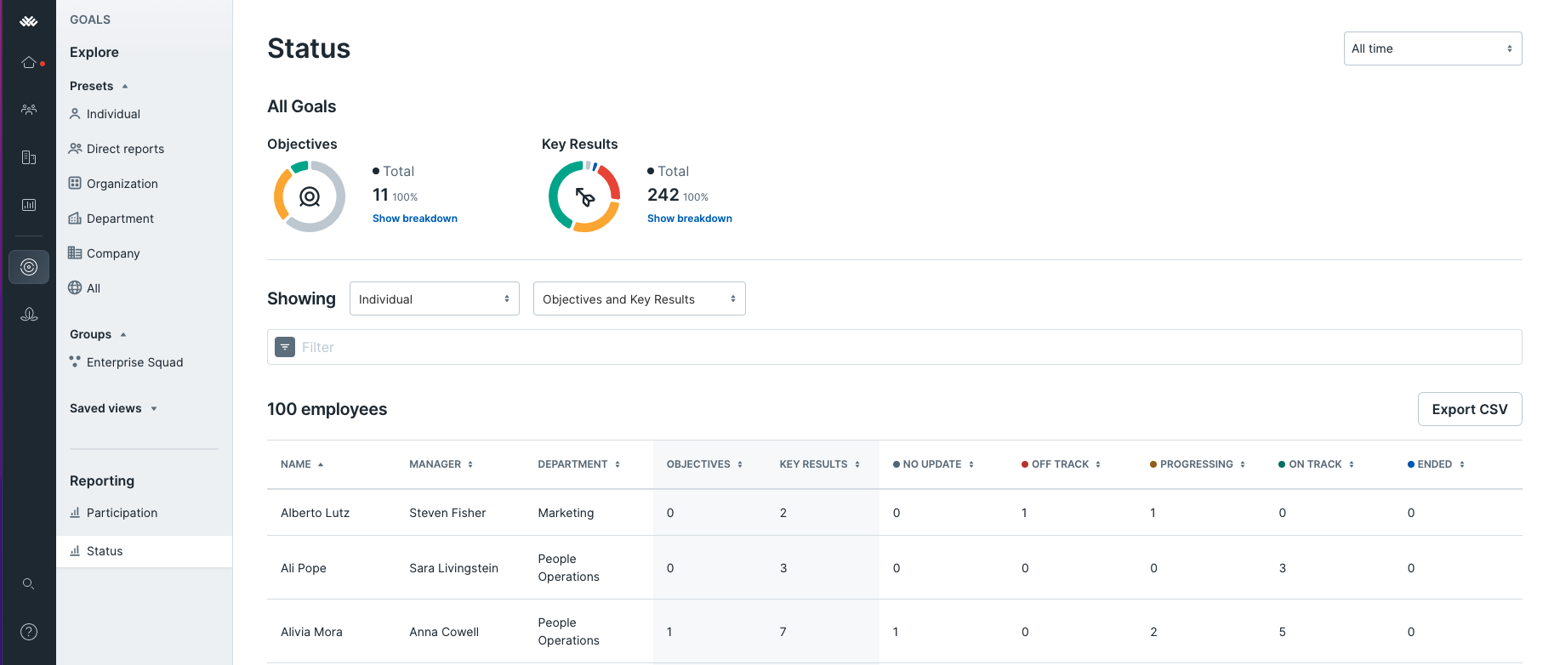Click the Objectives donut chart
The width and height of the screenshot is (1554, 665).
pyautogui.click(x=310, y=196)
